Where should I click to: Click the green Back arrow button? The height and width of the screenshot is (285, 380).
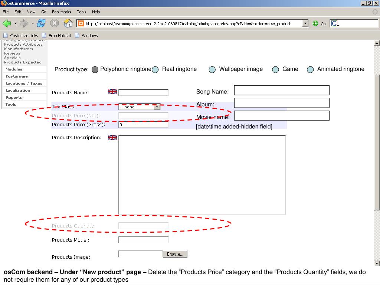coord(7,23)
